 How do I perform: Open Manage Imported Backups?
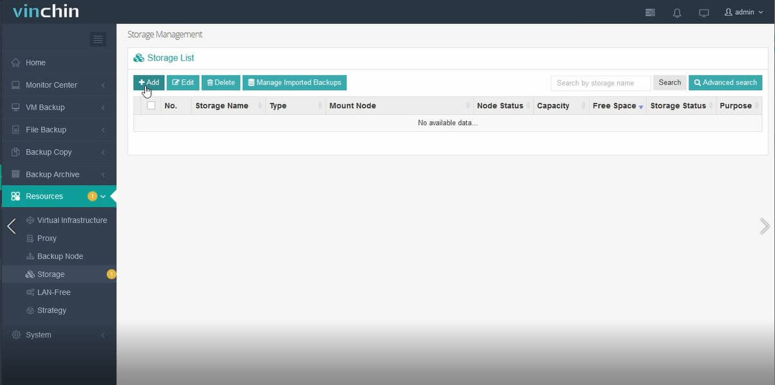click(x=294, y=82)
